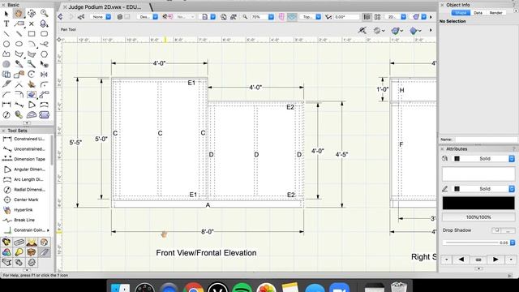The width and height of the screenshot is (519, 292).
Task: Select the Double Line tool
Action: (x=19, y=34)
